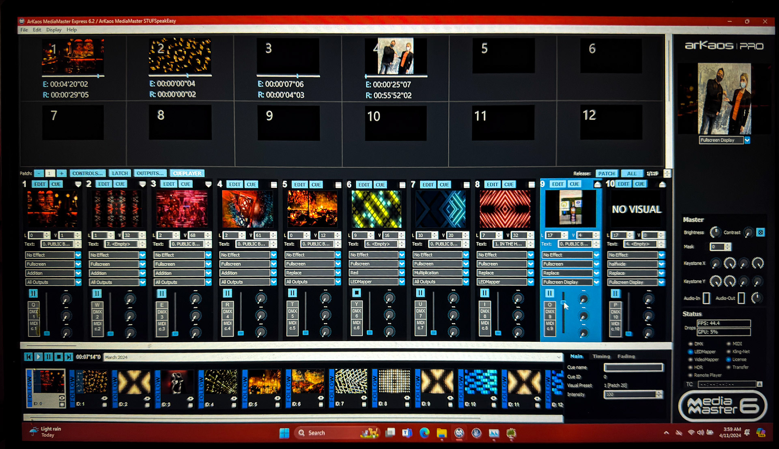Open ArKaos MediaMaster from the taskbar
The image size is (779, 449).
[459, 433]
